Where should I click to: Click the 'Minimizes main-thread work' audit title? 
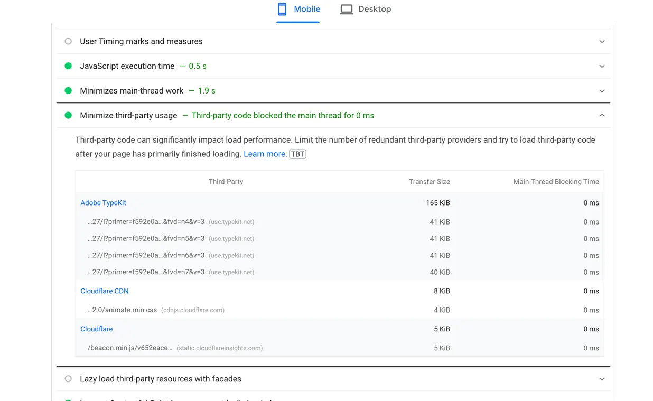tap(132, 91)
